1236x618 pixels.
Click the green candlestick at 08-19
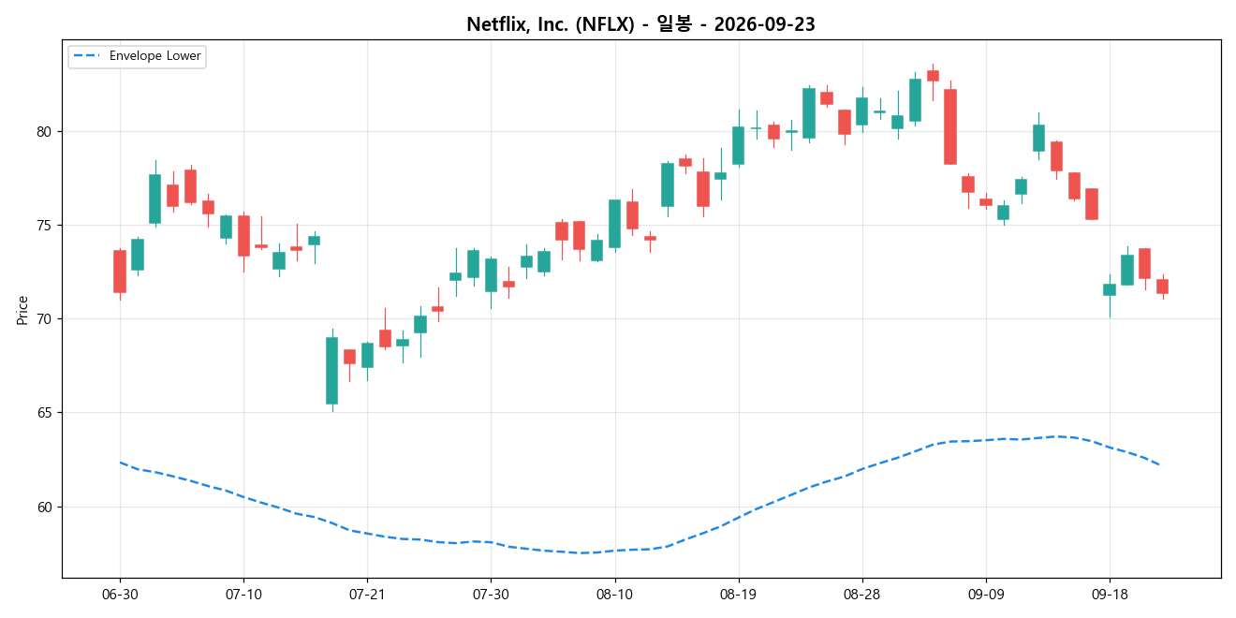point(738,146)
